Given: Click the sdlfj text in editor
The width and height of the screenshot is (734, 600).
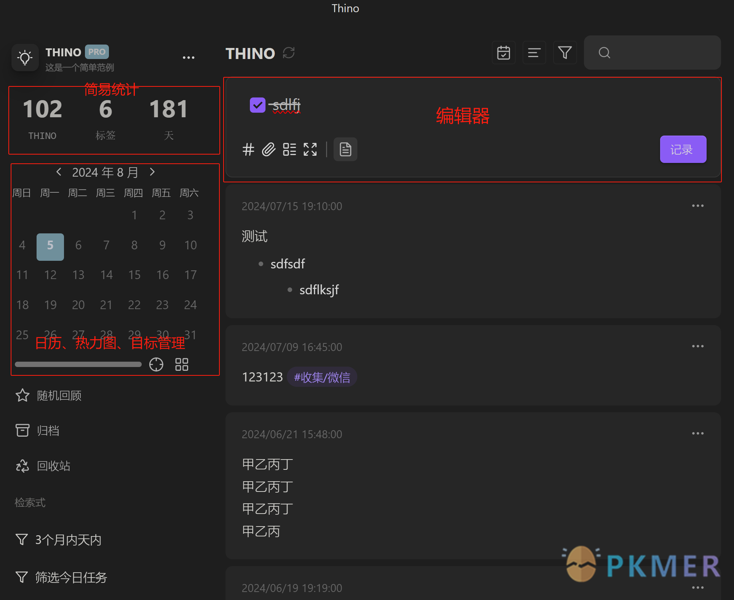Looking at the screenshot, I should click(286, 105).
